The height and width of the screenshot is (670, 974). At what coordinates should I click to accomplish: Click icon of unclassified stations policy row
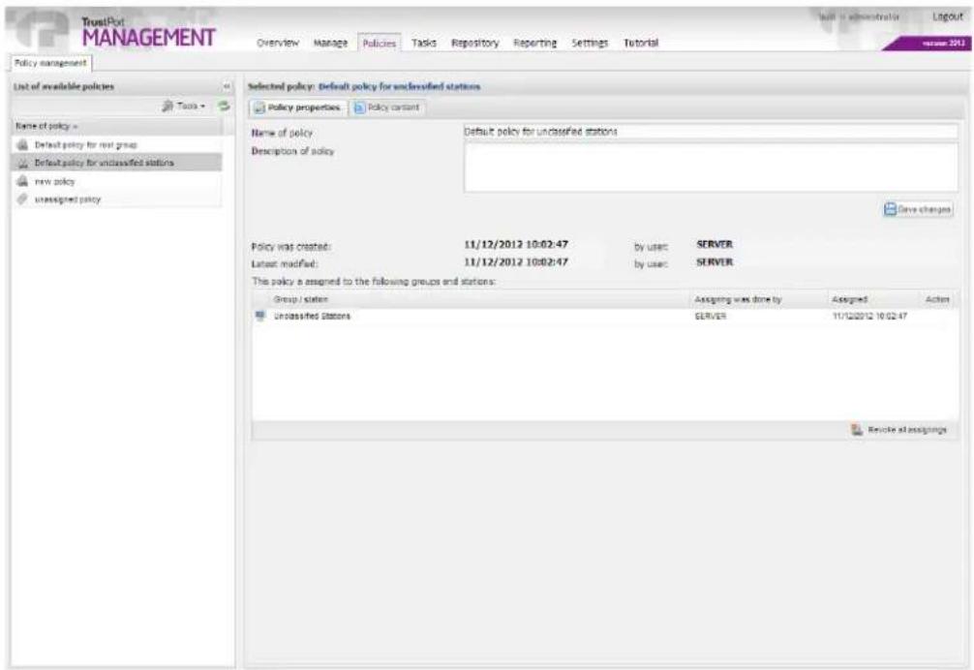pos(23,164)
